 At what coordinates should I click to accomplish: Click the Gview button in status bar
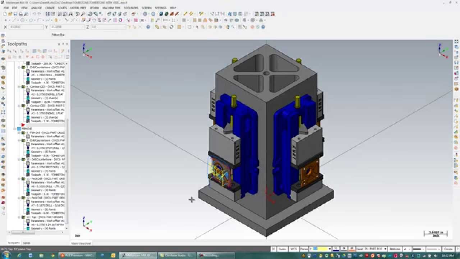coord(283,249)
